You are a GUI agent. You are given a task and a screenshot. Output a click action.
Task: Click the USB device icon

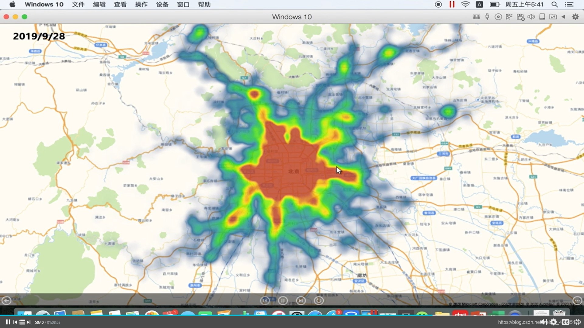click(x=487, y=17)
